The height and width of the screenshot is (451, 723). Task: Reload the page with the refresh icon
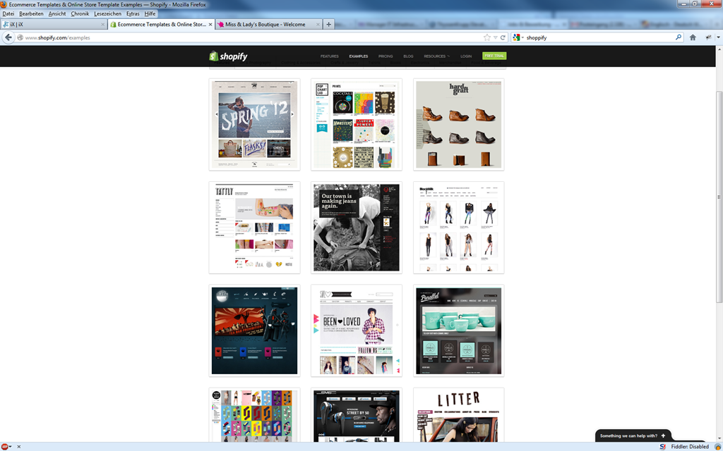(x=503, y=38)
